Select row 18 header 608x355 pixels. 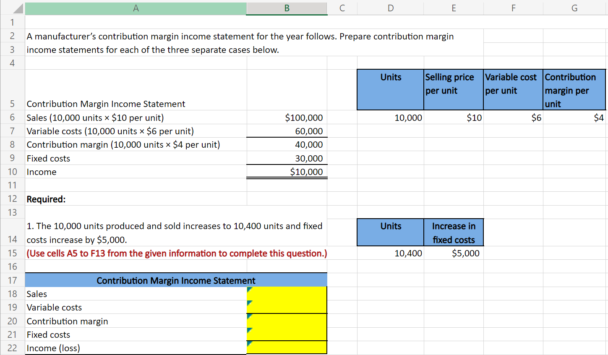[12, 294]
